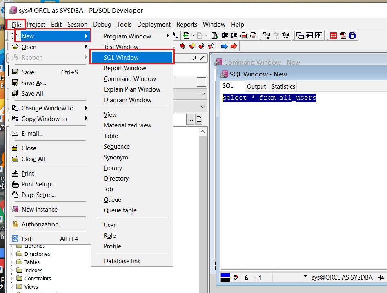387x293 pixels.
Task: Click the unindent selection toolbar icon
Action: 234,36
